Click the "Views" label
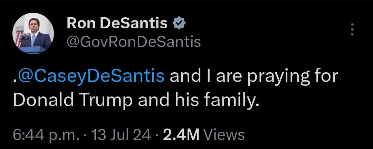 [224, 134]
